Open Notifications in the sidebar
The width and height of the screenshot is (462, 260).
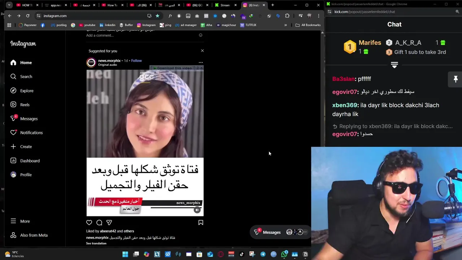[x=26, y=133]
